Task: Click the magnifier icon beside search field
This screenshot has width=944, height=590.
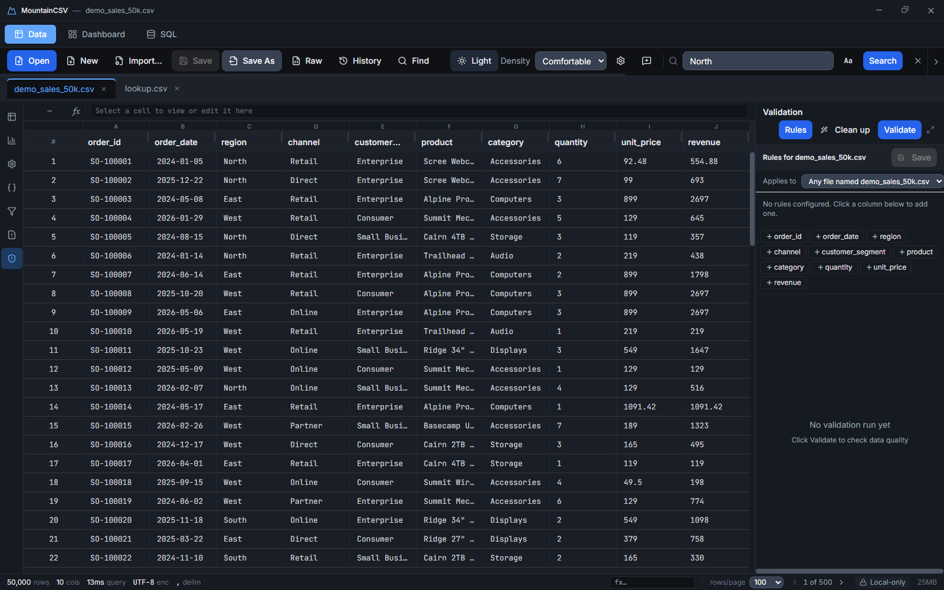Action: coord(673,61)
